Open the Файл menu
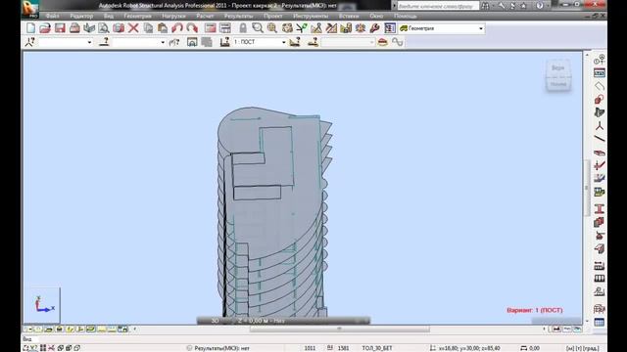Image resolution: width=627 pixels, height=352 pixels. point(52,16)
